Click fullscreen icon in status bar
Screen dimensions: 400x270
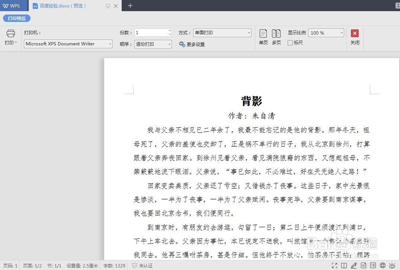[x=334, y=266]
